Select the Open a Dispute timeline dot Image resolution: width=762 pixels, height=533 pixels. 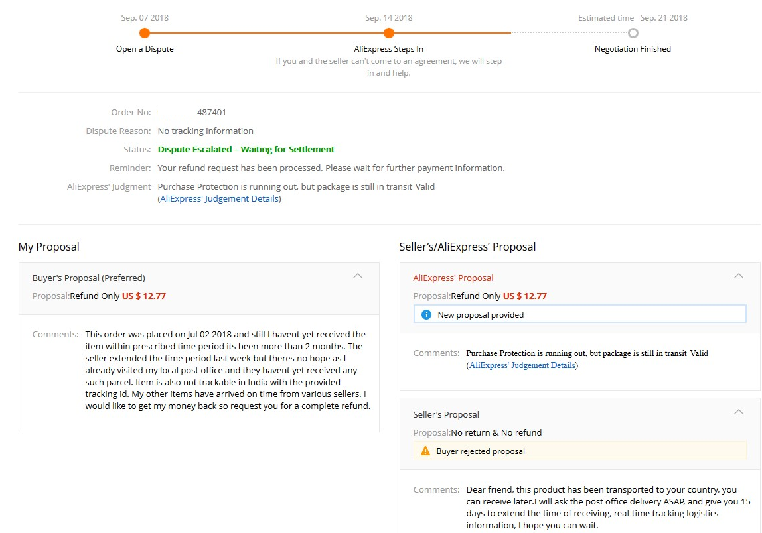tap(144, 33)
